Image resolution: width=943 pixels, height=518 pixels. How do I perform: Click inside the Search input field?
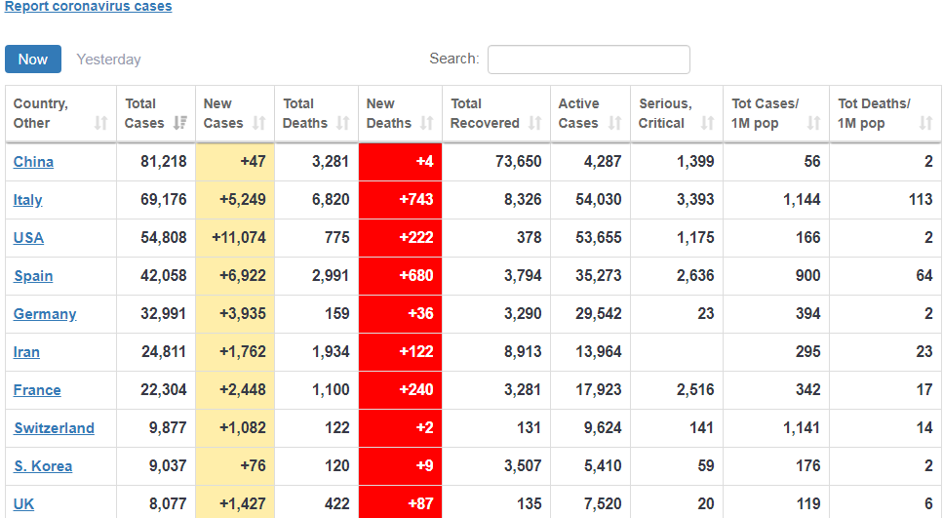click(588, 60)
